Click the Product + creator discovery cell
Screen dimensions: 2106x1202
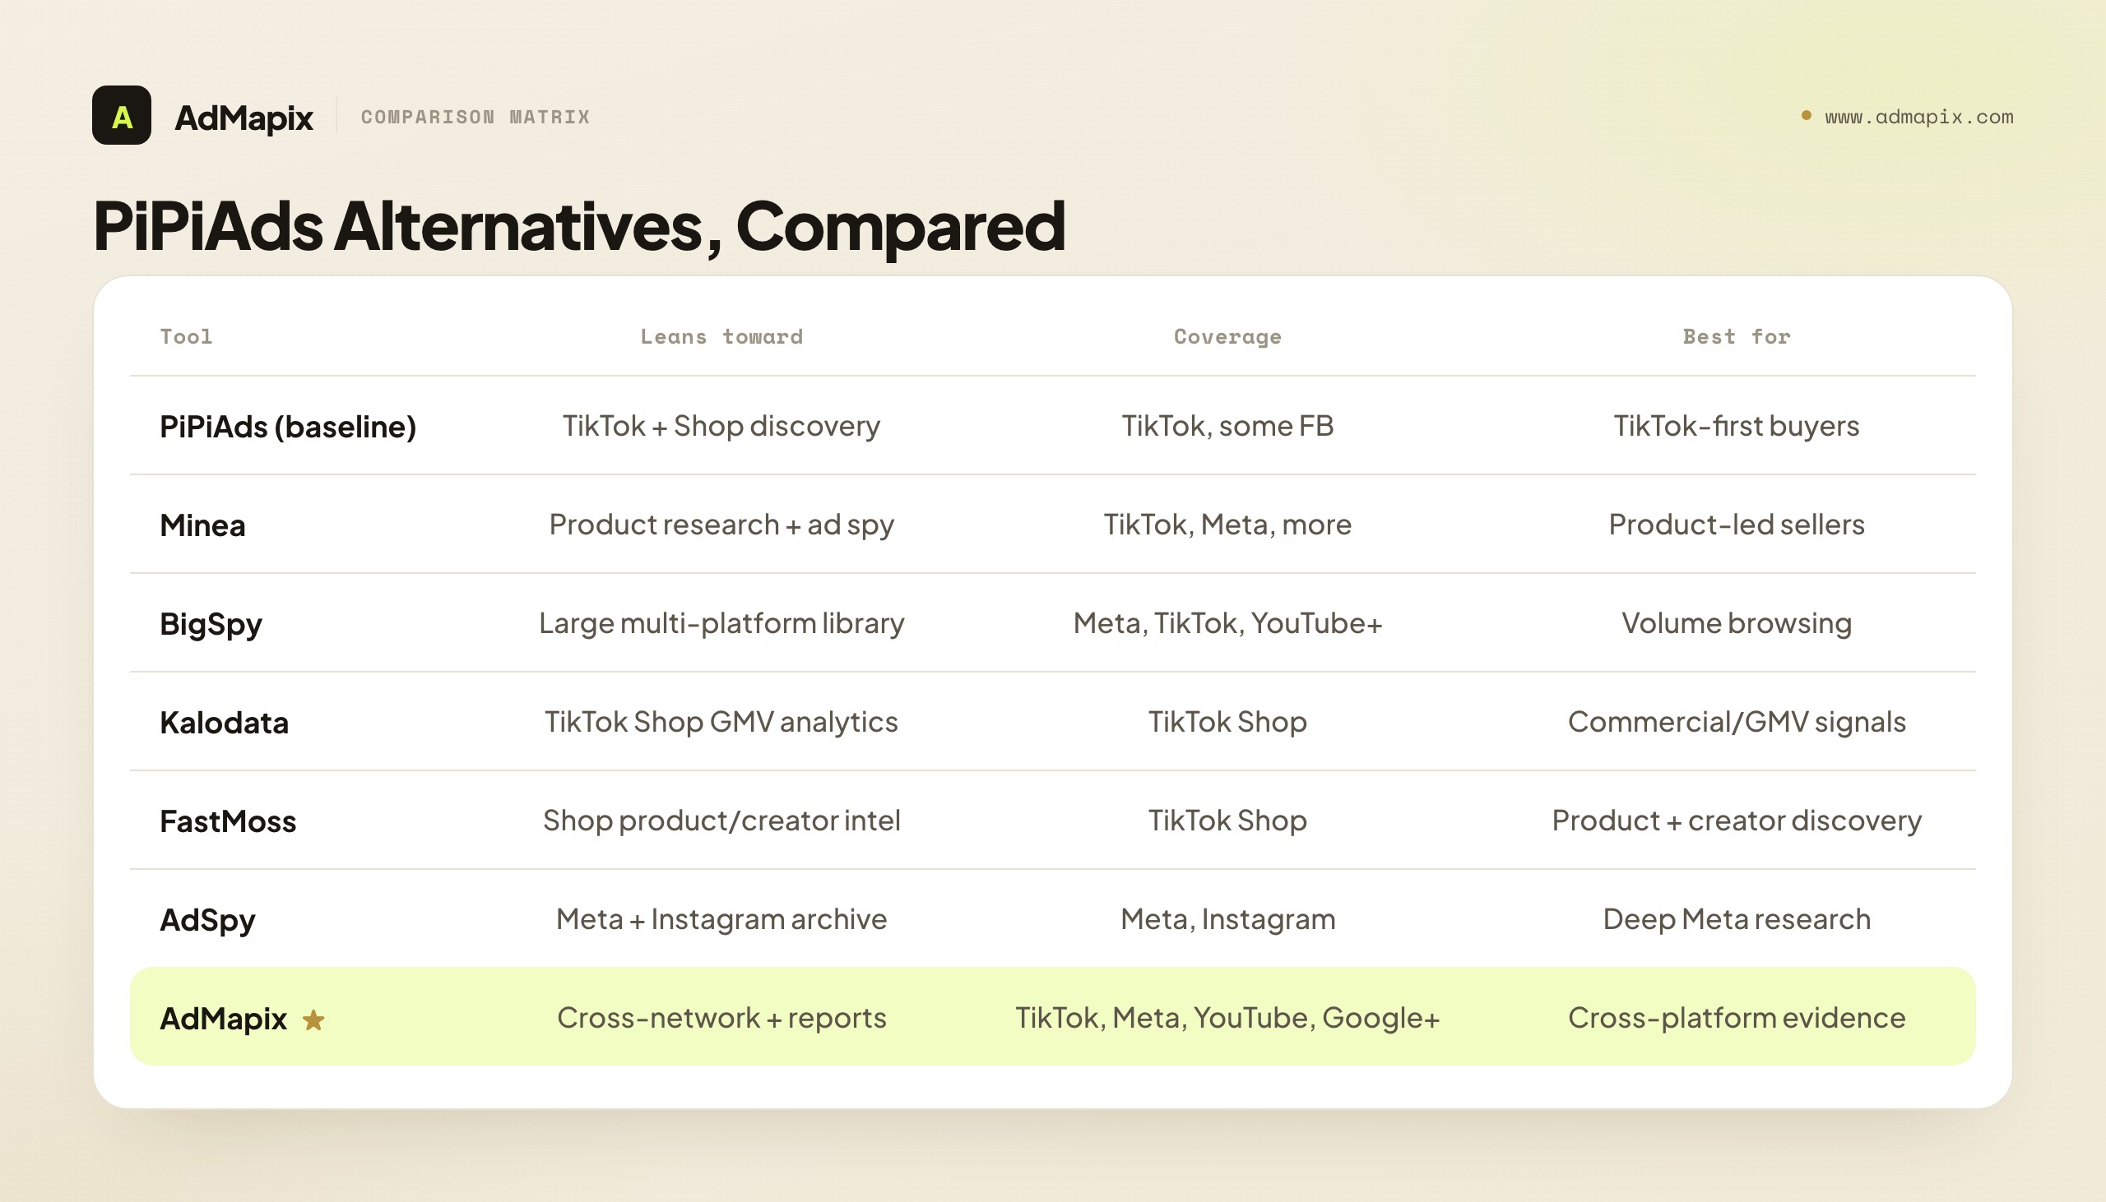click(x=1737, y=820)
